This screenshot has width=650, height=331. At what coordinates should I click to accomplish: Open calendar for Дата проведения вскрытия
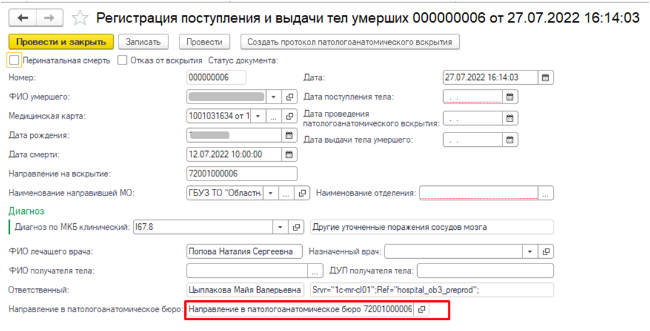pyautogui.click(x=510, y=119)
